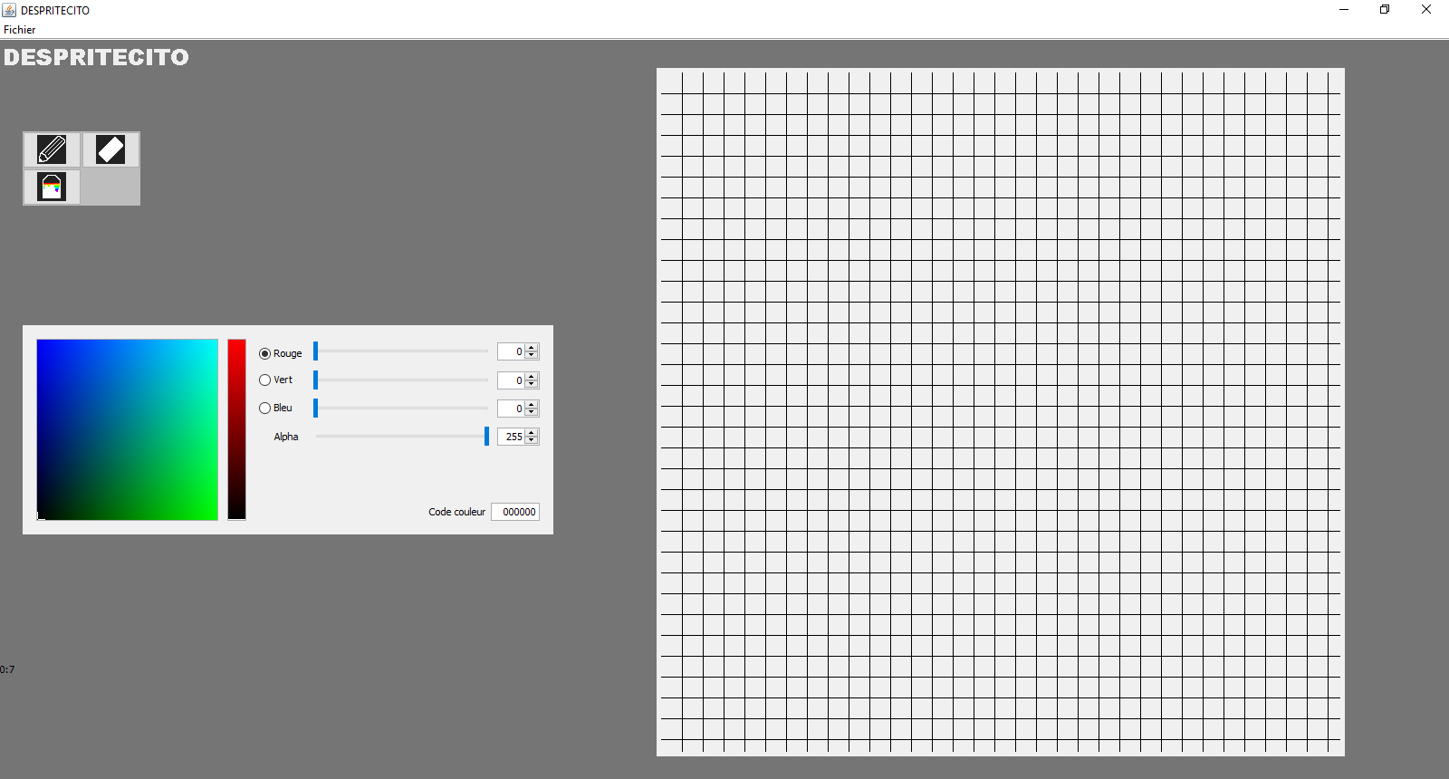This screenshot has width=1449, height=779.
Task: Click the Rouge numeric value field
Action: pyautogui.click(x=511, y=351)
